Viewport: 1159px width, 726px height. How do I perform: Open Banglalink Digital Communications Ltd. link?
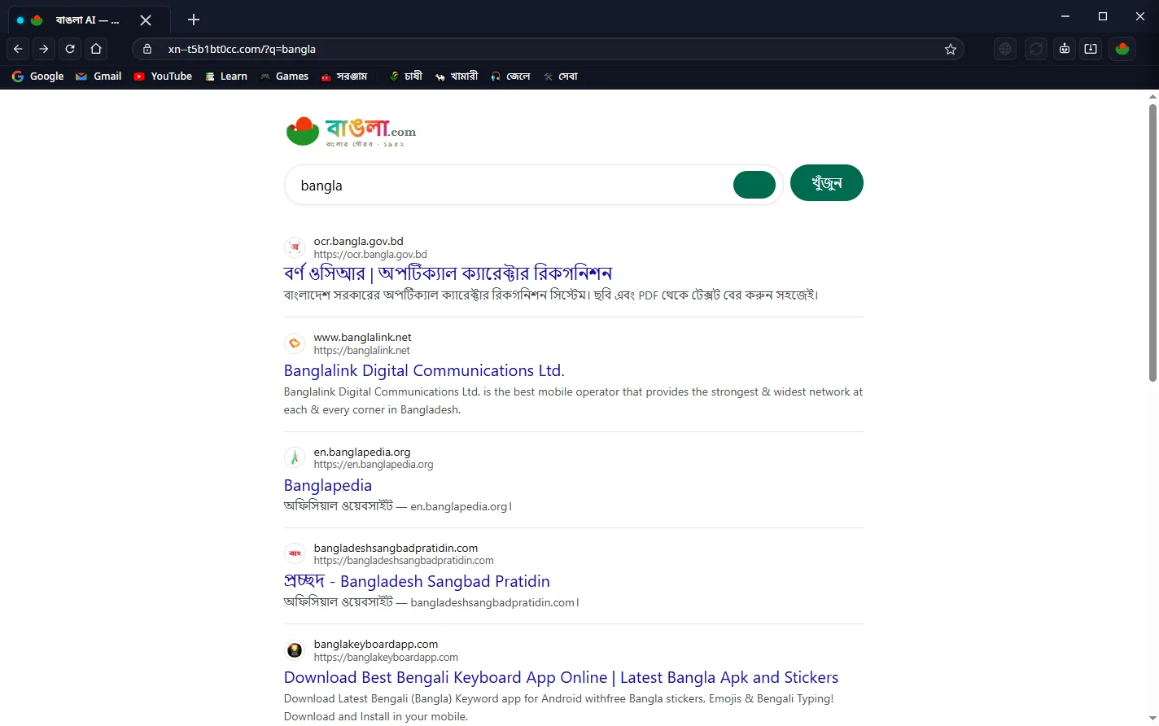pos(424,371)
